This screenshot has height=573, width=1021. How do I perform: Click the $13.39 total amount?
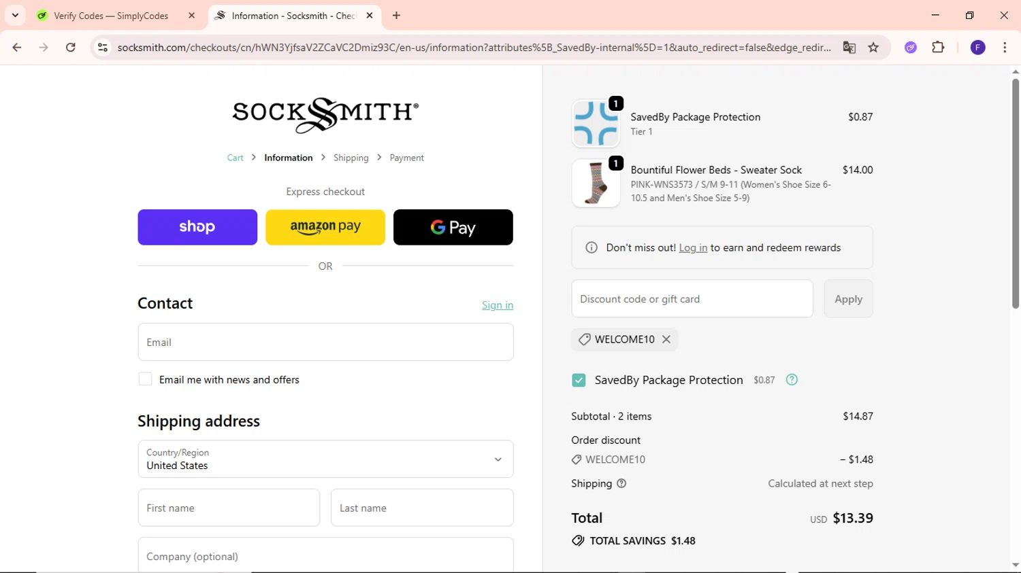tap(853, 518)
